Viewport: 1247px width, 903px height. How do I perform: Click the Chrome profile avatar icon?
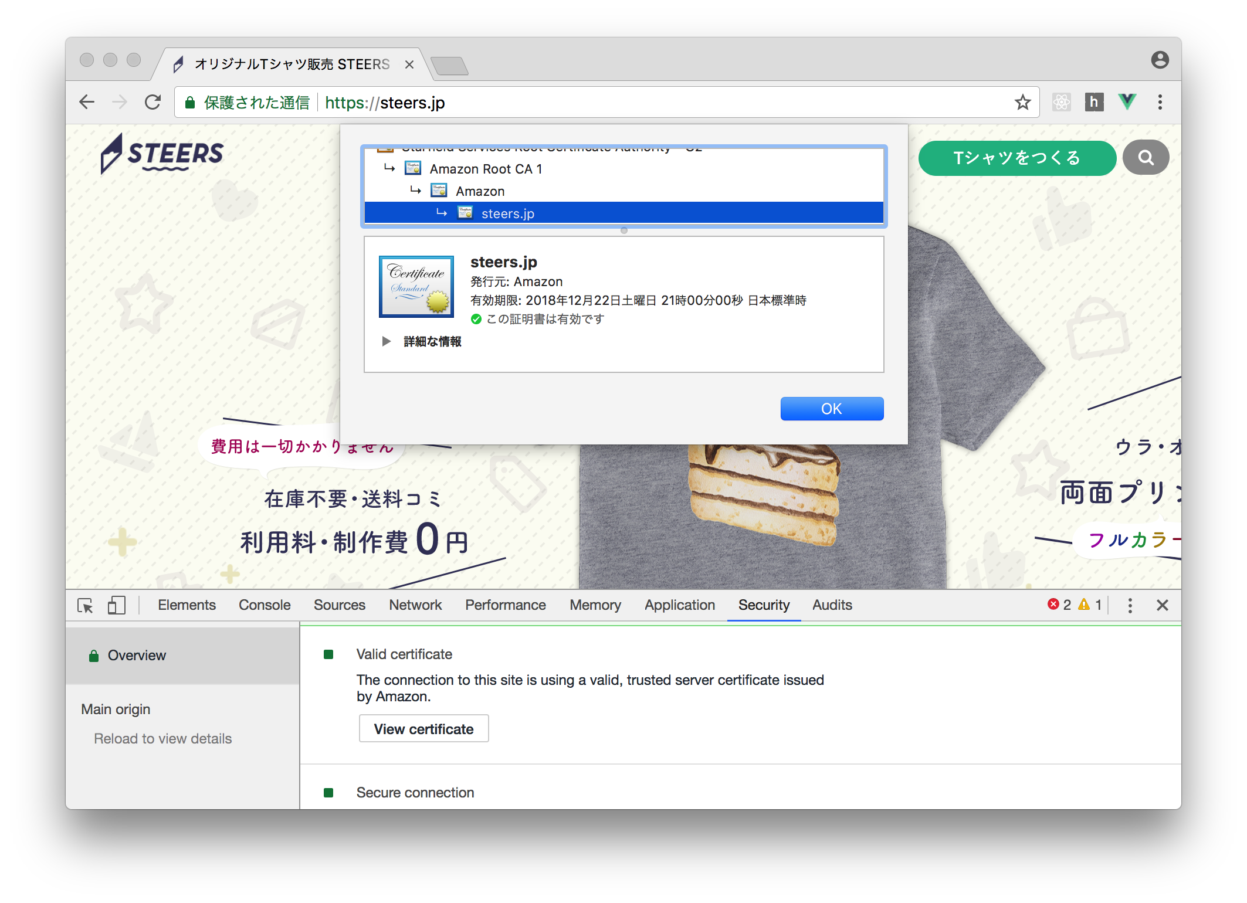1160,60
